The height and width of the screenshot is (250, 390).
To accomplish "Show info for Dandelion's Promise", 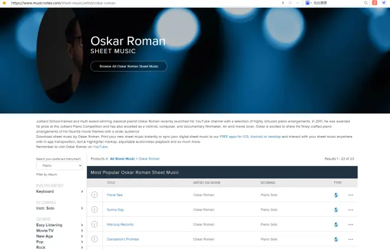I will (x=95, y=239).
